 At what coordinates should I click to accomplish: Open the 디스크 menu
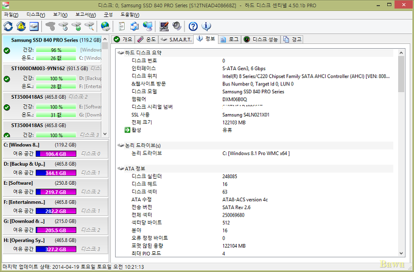click(36, 15)
